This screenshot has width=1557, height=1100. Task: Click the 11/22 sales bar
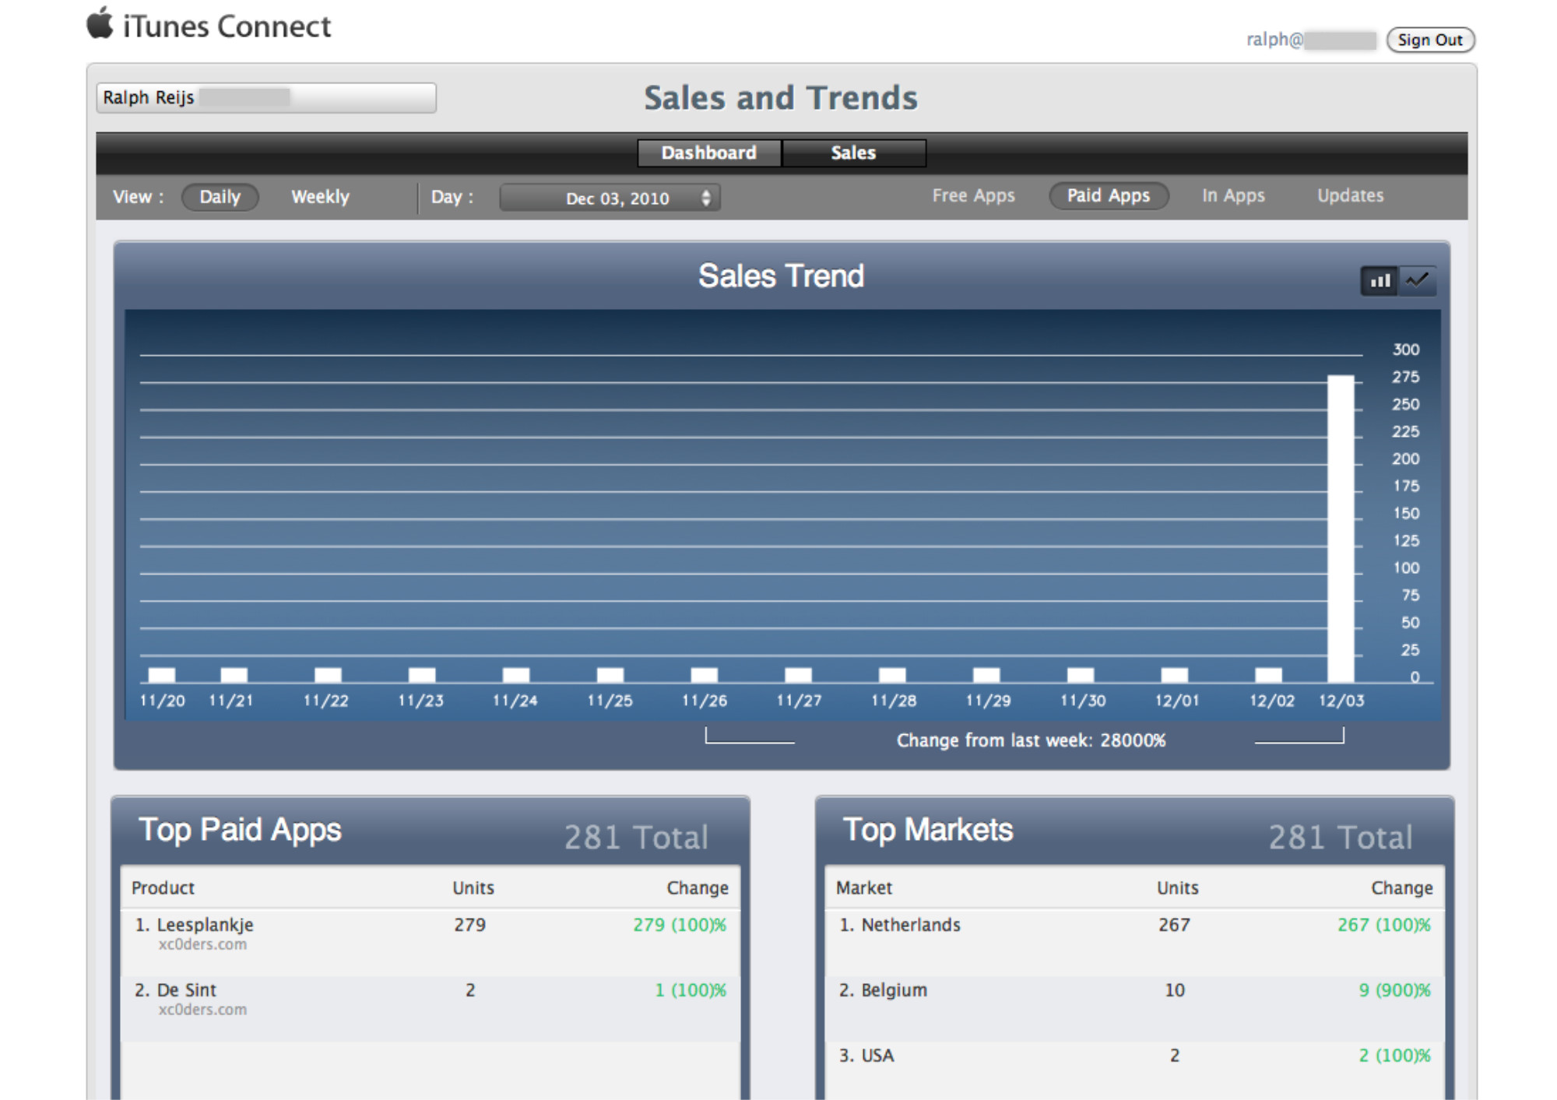coord(328,675)
